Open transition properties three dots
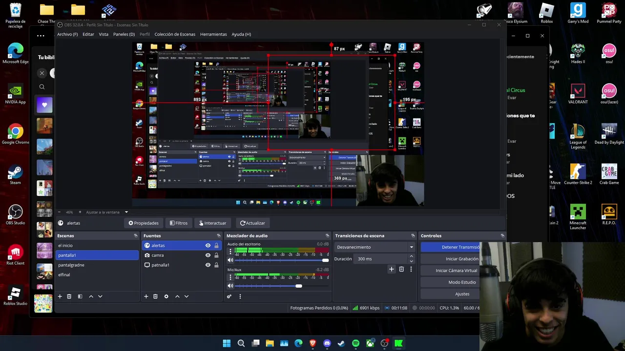Image resolution: width=625 pixels, height=351 pixels. [411, 269]
